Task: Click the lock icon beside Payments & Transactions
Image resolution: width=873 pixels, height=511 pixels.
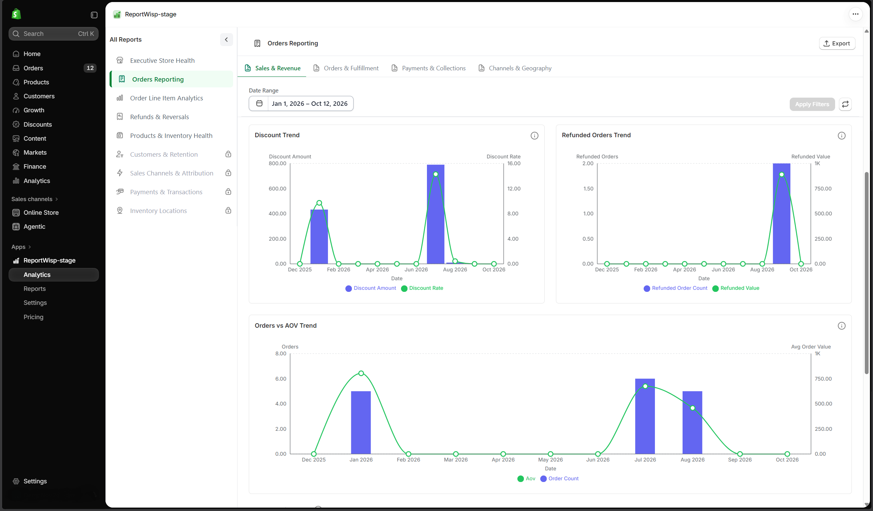Action: [x=228, y=191]
